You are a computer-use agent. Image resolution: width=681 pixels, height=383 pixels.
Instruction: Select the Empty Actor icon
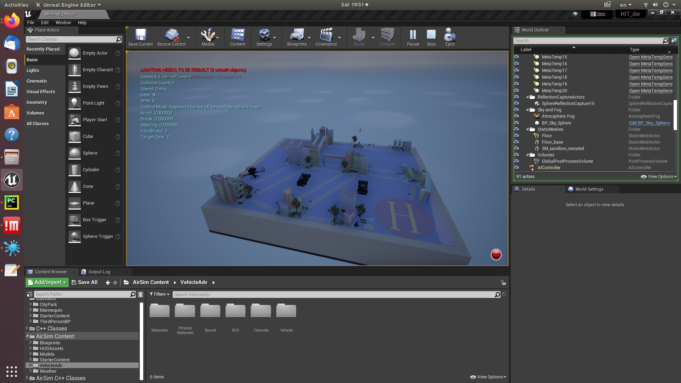tap(74, 53)
